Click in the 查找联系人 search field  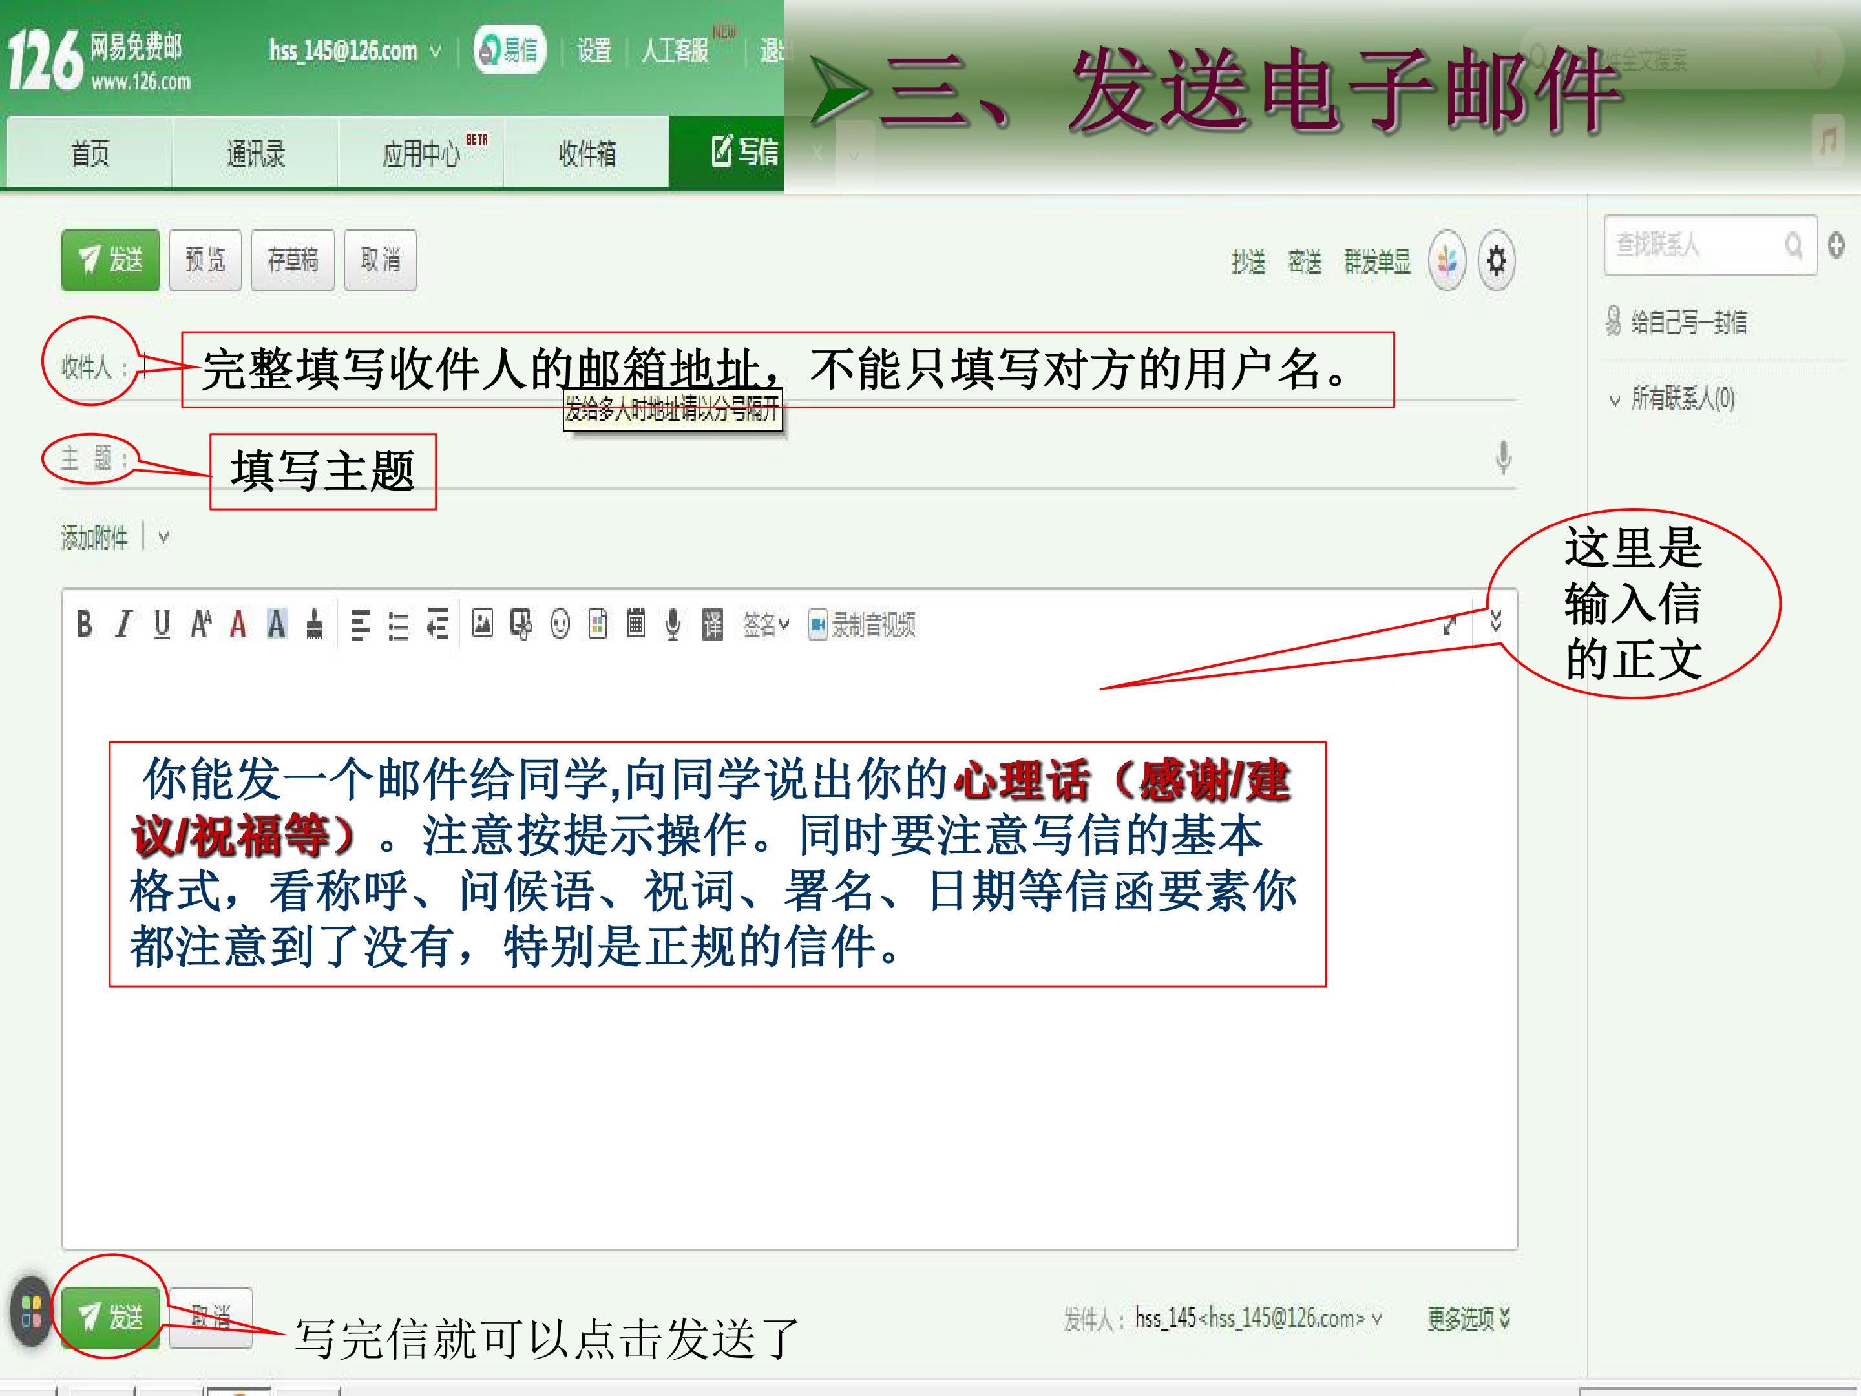point(1699,245)
